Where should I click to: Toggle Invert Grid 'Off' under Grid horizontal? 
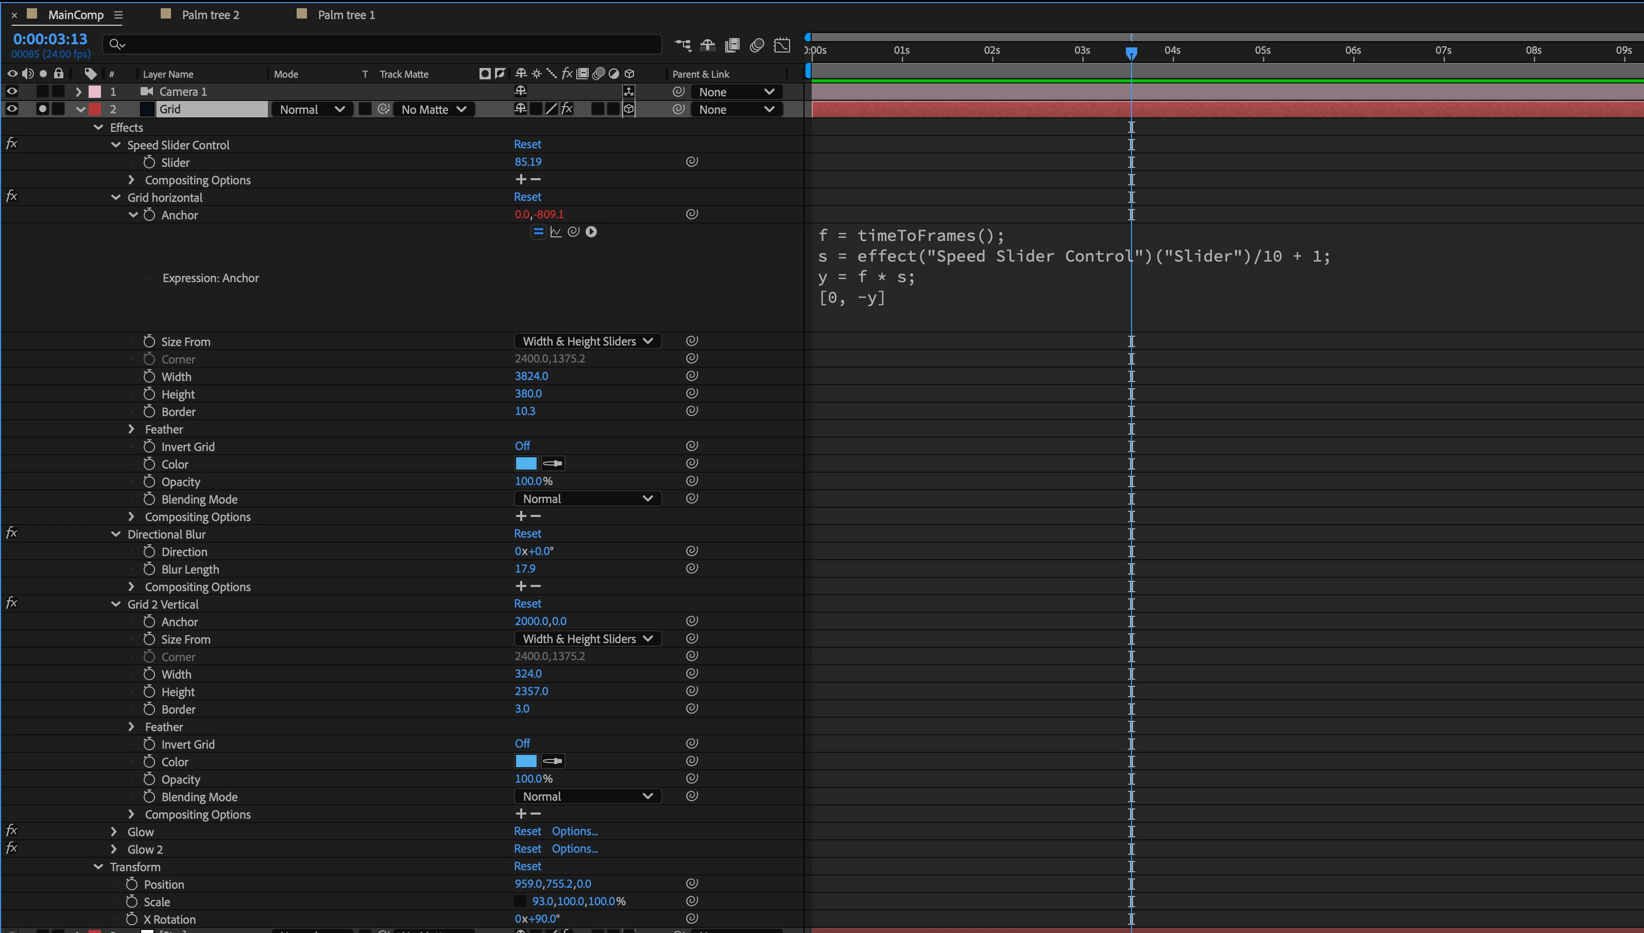click(x=522, y=446)
